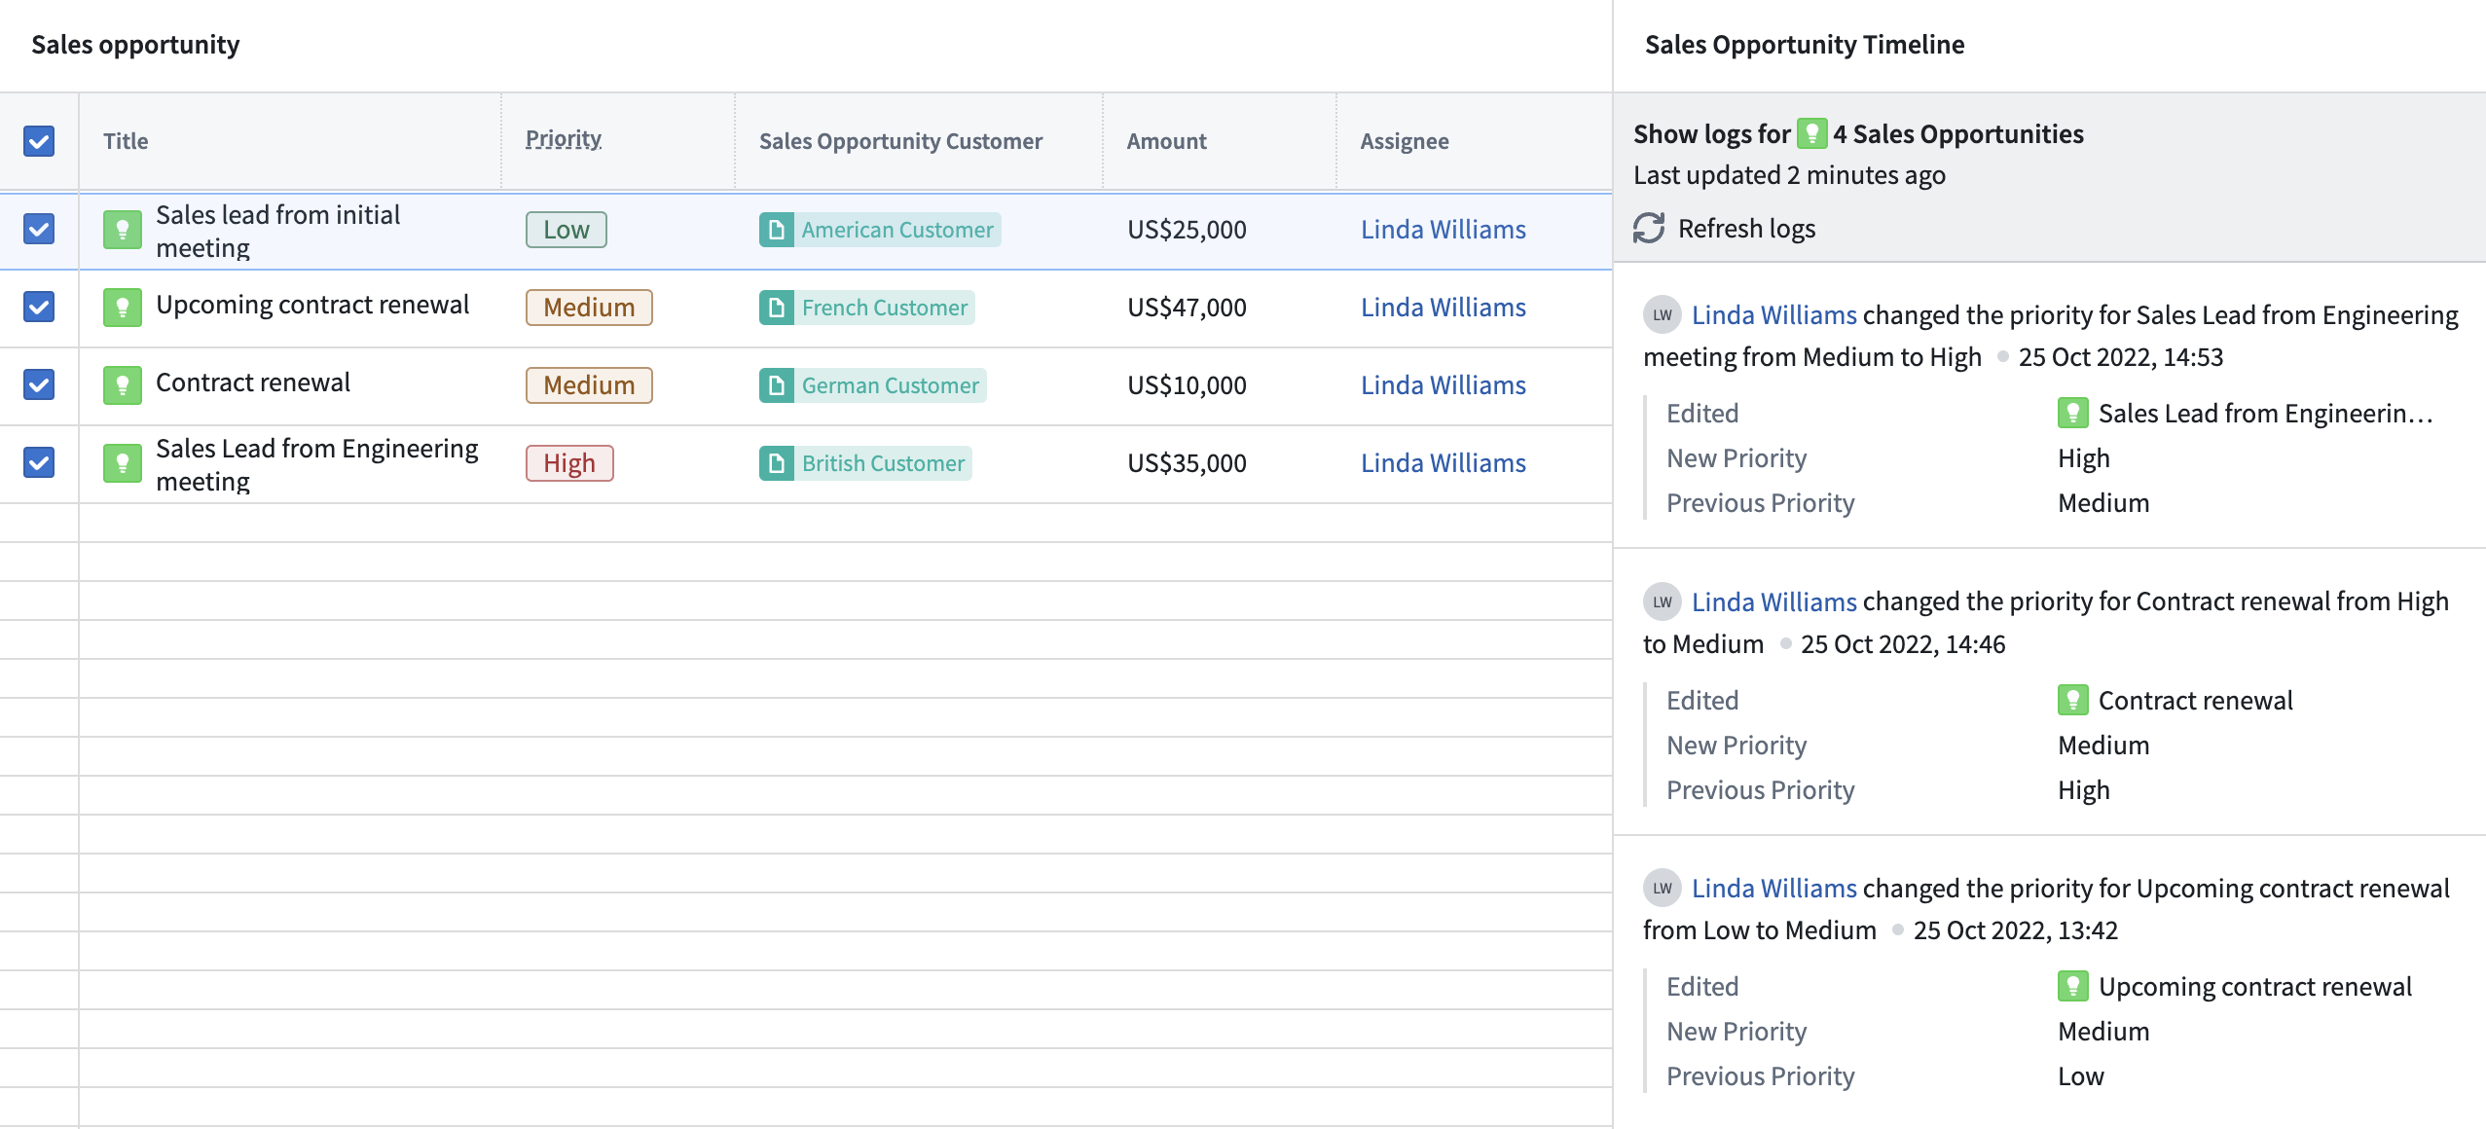Click Last updated 2 minutes ago text
The image size is (2486, 1129).
pos(1789,175)
